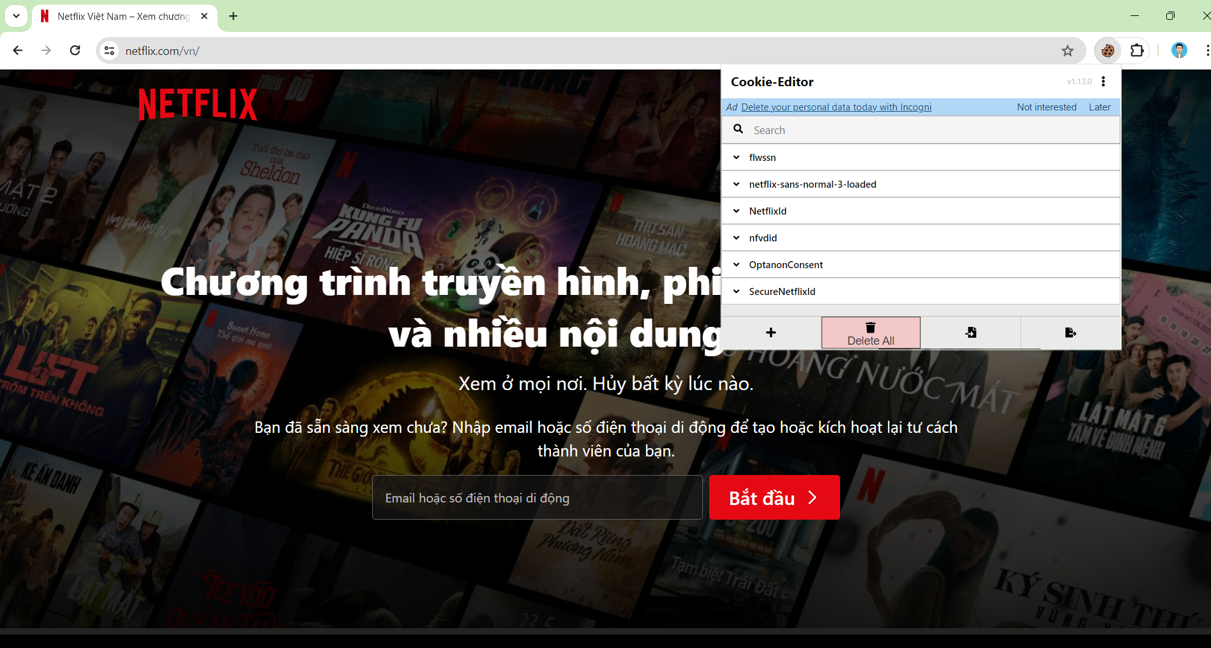Viewport: 1211px width, 648px height.
Task: Click the red Bắt đầu button
Action: tap(774, 497)
